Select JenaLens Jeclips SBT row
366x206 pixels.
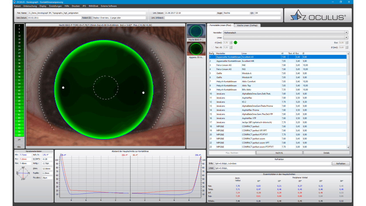(278, 122)
